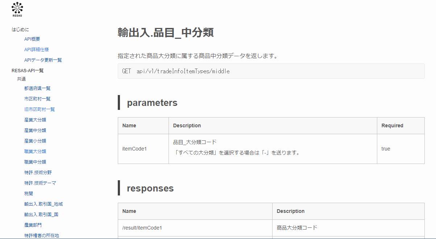Image resolution: width=436 pixels, height=239 pixels.
Task: Open the 税関 API documentation
Action: [28, 193]
